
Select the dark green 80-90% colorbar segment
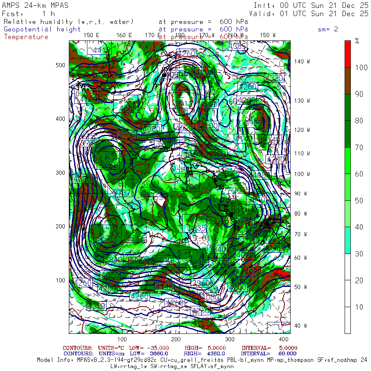click(348, 108)
